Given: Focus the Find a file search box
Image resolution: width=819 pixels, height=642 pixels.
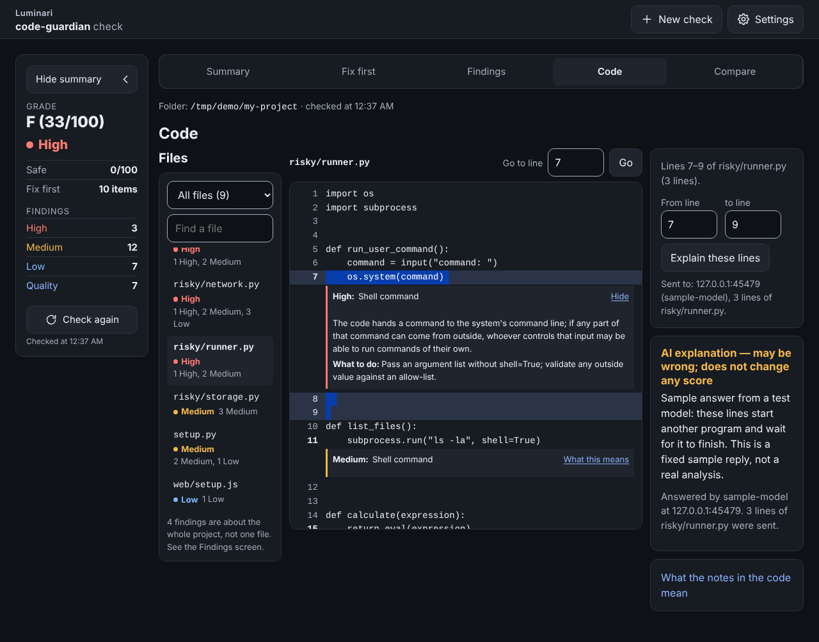Looking at the screenshot, I should (220, 228).
